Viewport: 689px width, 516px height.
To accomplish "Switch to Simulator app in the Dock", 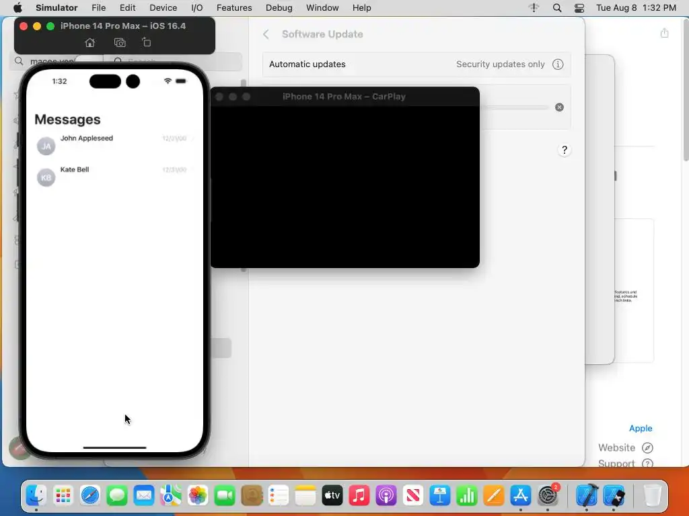I will point(614,496).
